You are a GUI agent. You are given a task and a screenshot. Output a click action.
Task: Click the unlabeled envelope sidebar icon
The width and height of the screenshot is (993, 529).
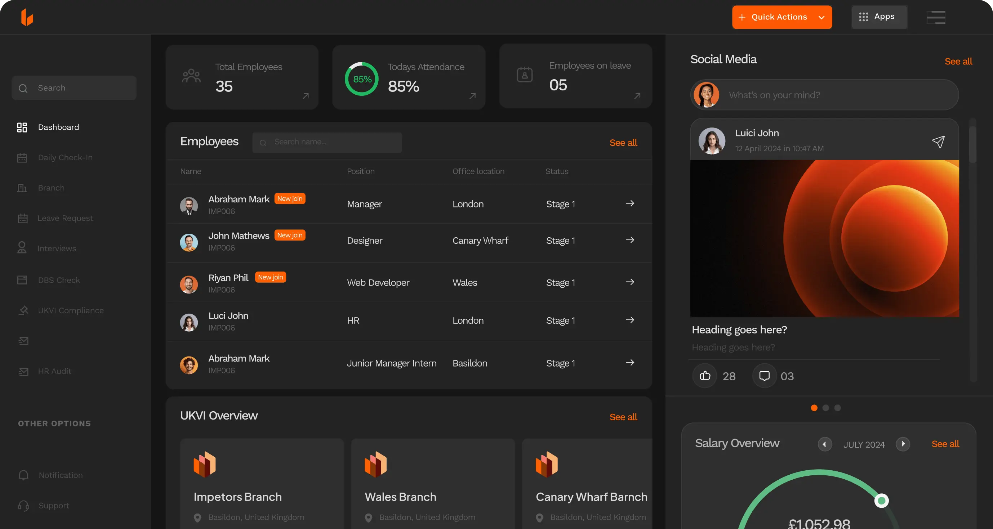click(23, 341)
